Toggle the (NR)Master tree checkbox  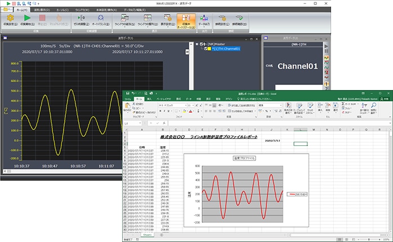pos(202,43)
